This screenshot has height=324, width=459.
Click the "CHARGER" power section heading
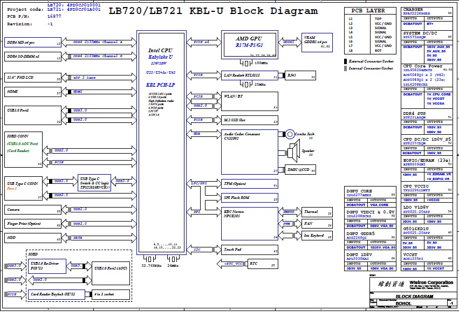pyautogui.click(x=413, y=9)
